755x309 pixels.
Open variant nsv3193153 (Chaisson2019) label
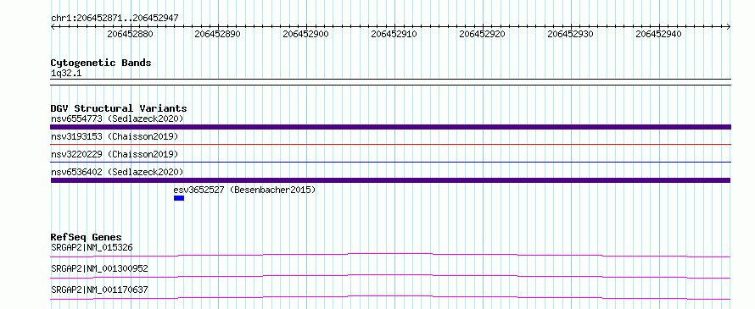tap(115, 136)
